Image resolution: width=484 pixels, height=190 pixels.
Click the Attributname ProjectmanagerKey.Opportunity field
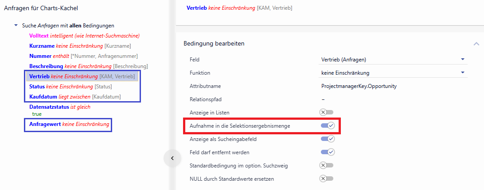click(359, 86)
